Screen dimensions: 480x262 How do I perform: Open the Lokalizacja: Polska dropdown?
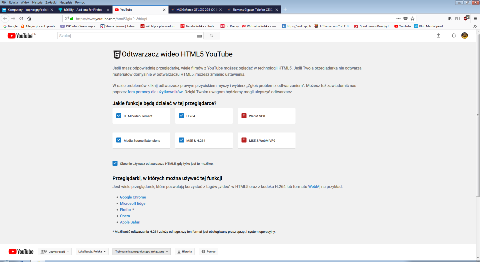92,251
